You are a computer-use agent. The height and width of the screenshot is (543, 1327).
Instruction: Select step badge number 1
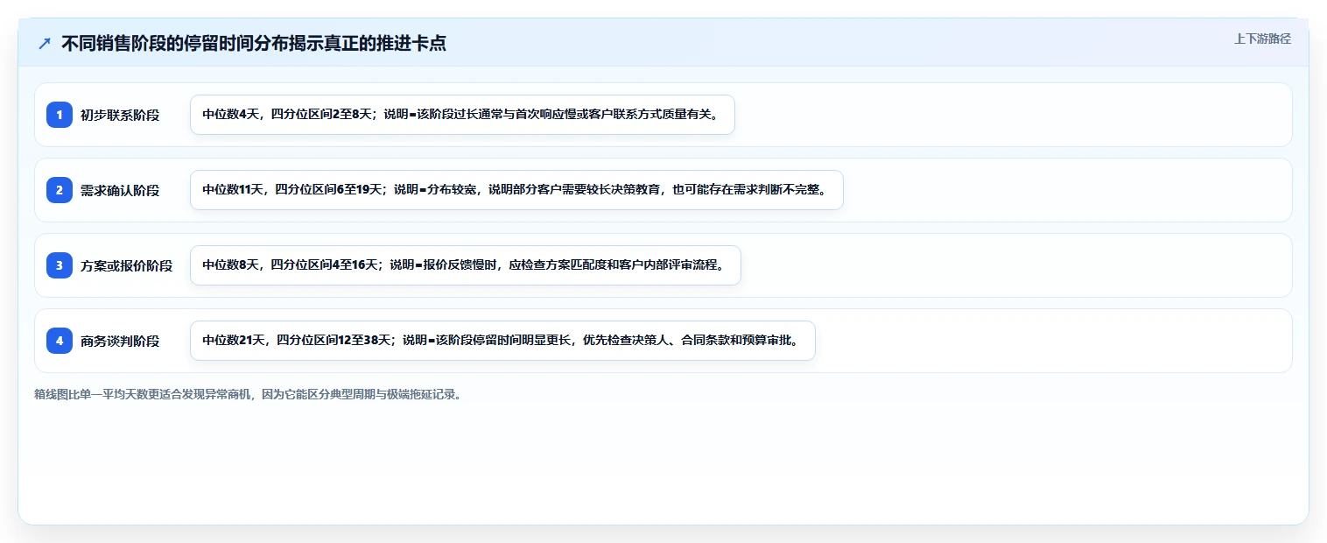[60, 115]
